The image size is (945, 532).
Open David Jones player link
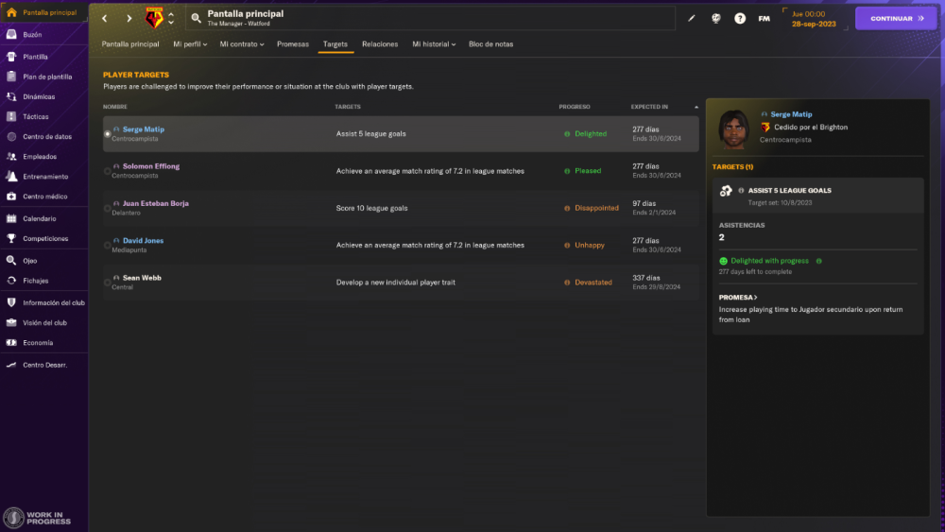tap(143, 241)
